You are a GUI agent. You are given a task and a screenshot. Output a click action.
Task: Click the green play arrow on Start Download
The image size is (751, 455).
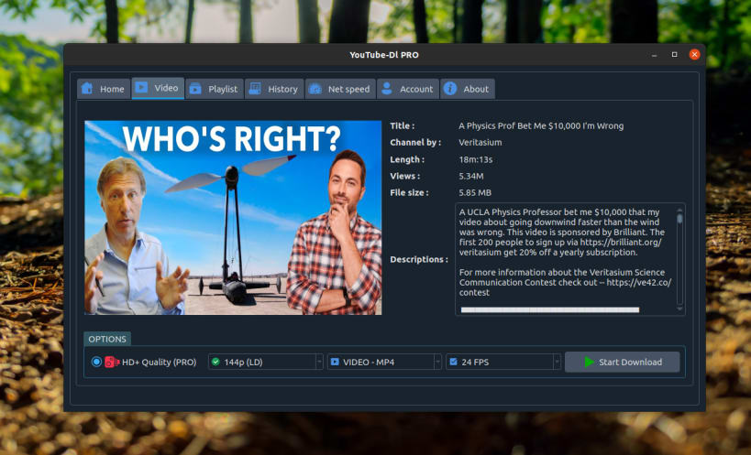coord(589,362)
